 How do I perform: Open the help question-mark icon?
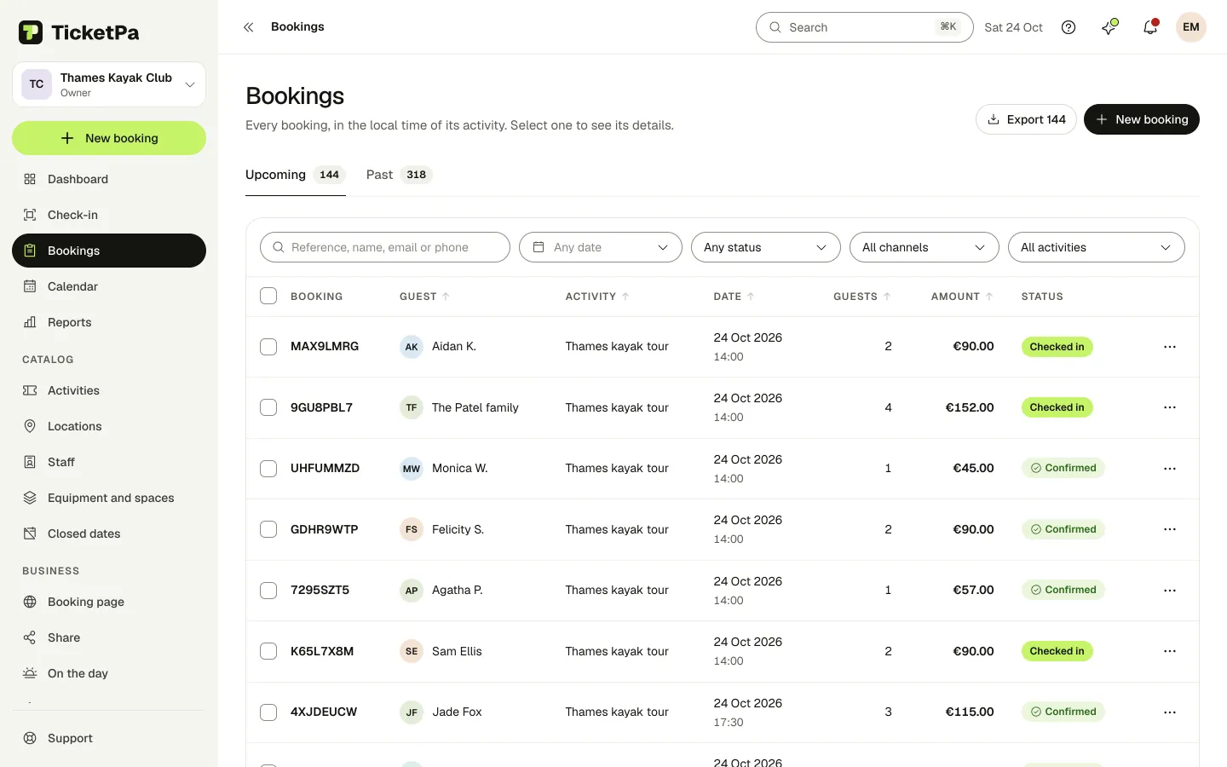coord(1069,27)
